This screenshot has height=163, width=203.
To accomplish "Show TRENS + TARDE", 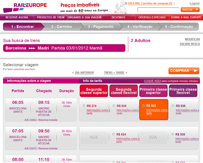I will pyautogui.click(x=114, y=73).
